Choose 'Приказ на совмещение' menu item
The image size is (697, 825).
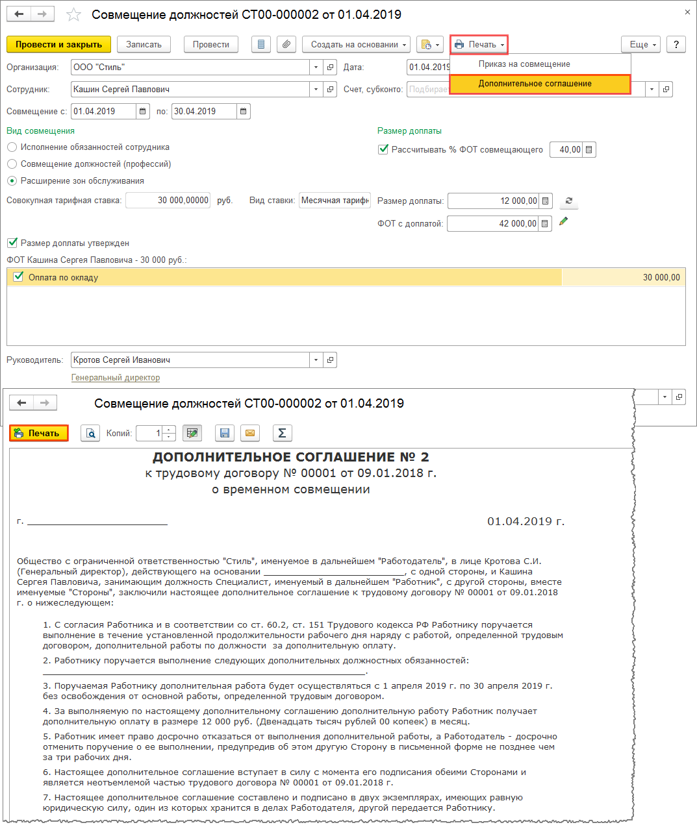coord(524,64)
